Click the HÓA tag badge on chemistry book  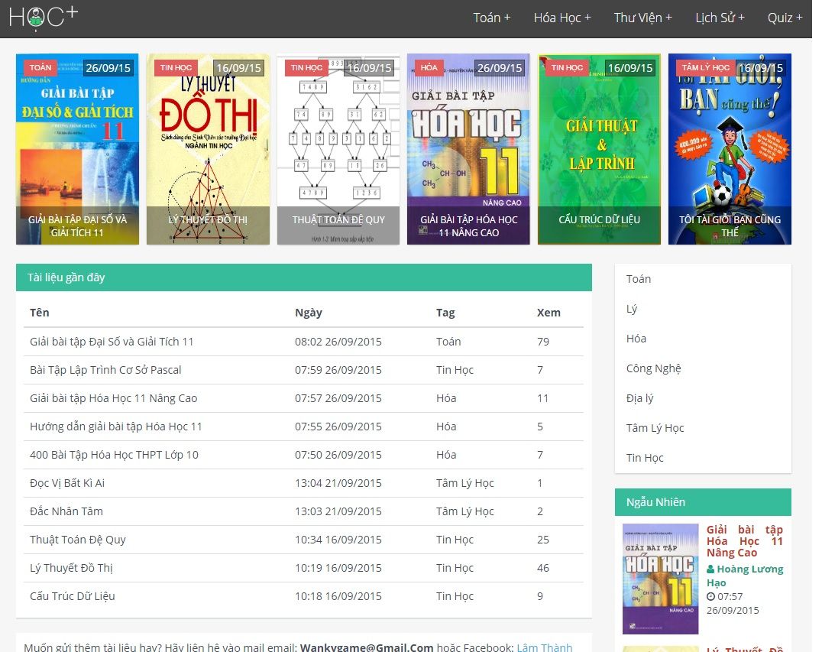coord(429,67)
